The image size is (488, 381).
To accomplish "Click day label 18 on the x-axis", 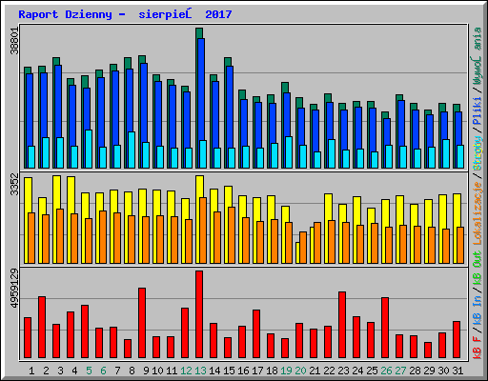I will [x=272, y=371].
